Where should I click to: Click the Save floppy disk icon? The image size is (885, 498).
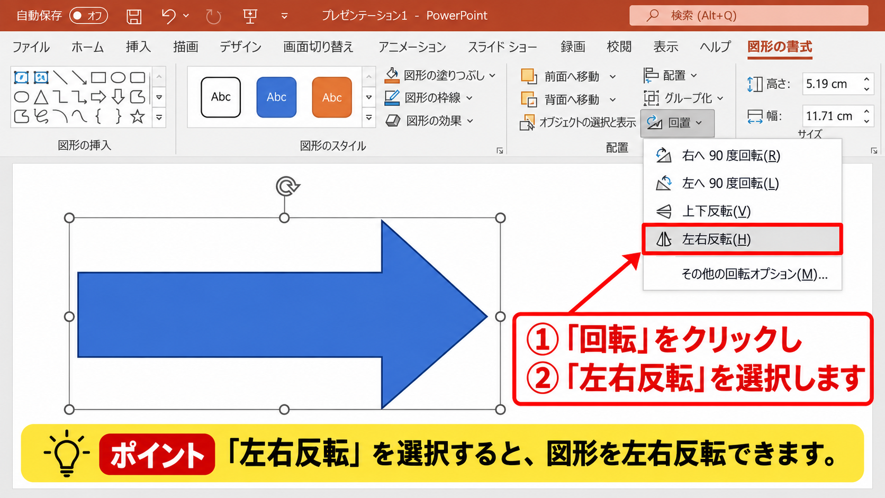tap(134, 16)
